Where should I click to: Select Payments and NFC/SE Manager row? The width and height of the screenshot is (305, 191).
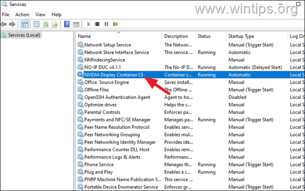point(191,120)
